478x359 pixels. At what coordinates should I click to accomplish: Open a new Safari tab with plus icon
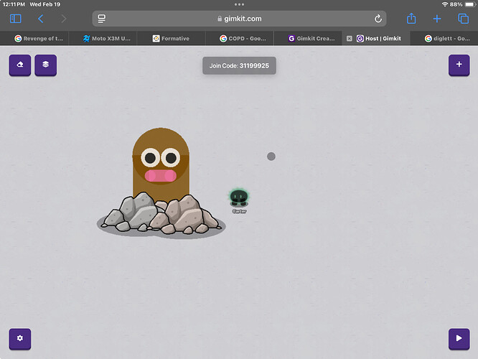point(437,19)
